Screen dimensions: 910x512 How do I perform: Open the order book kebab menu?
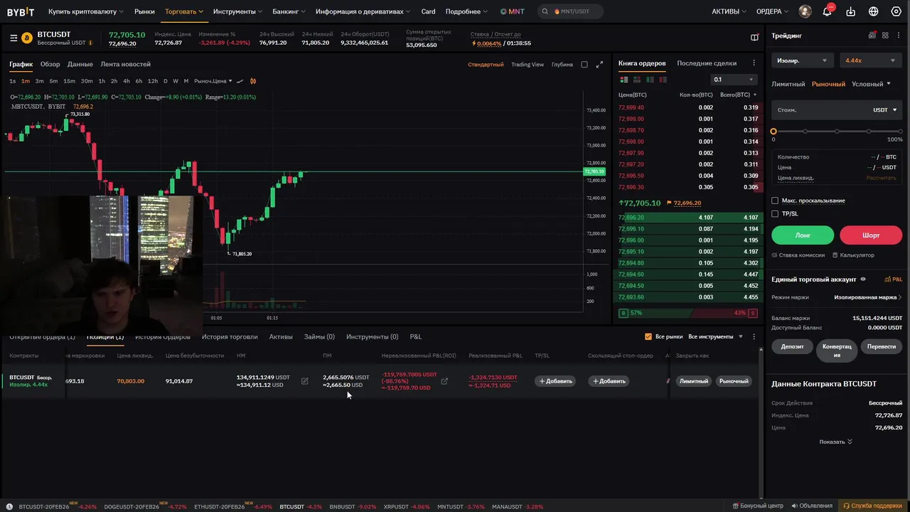click(754, 63)
